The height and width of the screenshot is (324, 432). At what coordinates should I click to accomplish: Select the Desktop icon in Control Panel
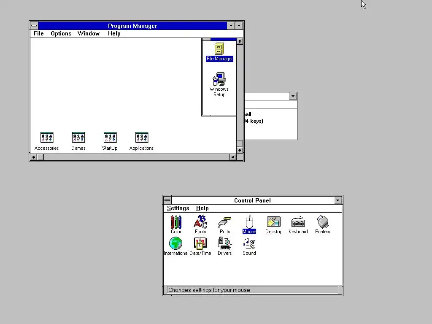(274, 224)
